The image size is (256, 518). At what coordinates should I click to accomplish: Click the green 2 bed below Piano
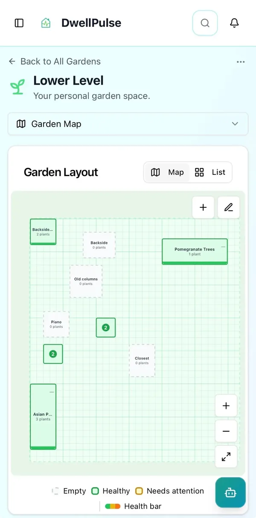(x=53, y=354)
